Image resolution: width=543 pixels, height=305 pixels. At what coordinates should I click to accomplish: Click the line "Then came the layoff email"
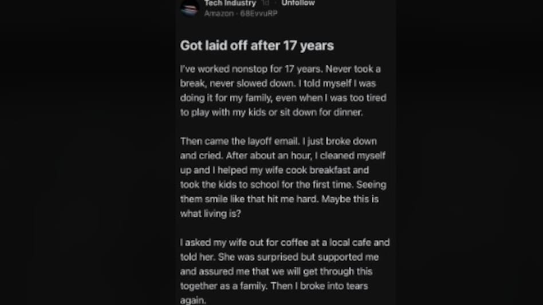(x=278, y=141)
